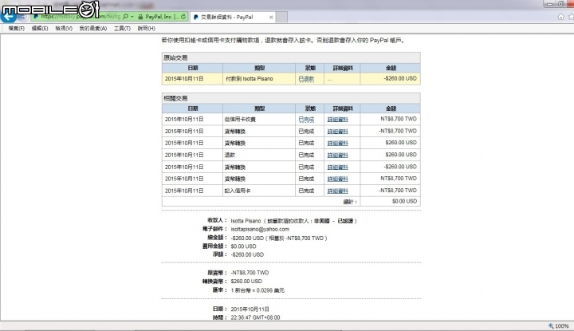Click the 日期 2015年10月11日 value at bottom
574x331 pixels.
(x=250, y=309)
